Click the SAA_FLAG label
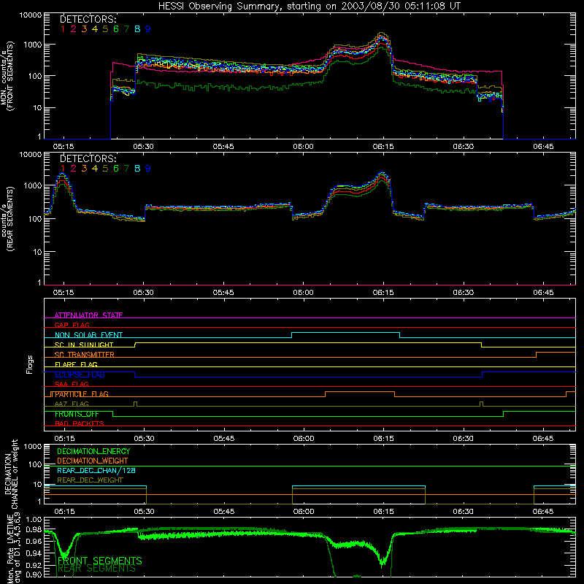Screen dimensions: 584x584 [72, 384]
